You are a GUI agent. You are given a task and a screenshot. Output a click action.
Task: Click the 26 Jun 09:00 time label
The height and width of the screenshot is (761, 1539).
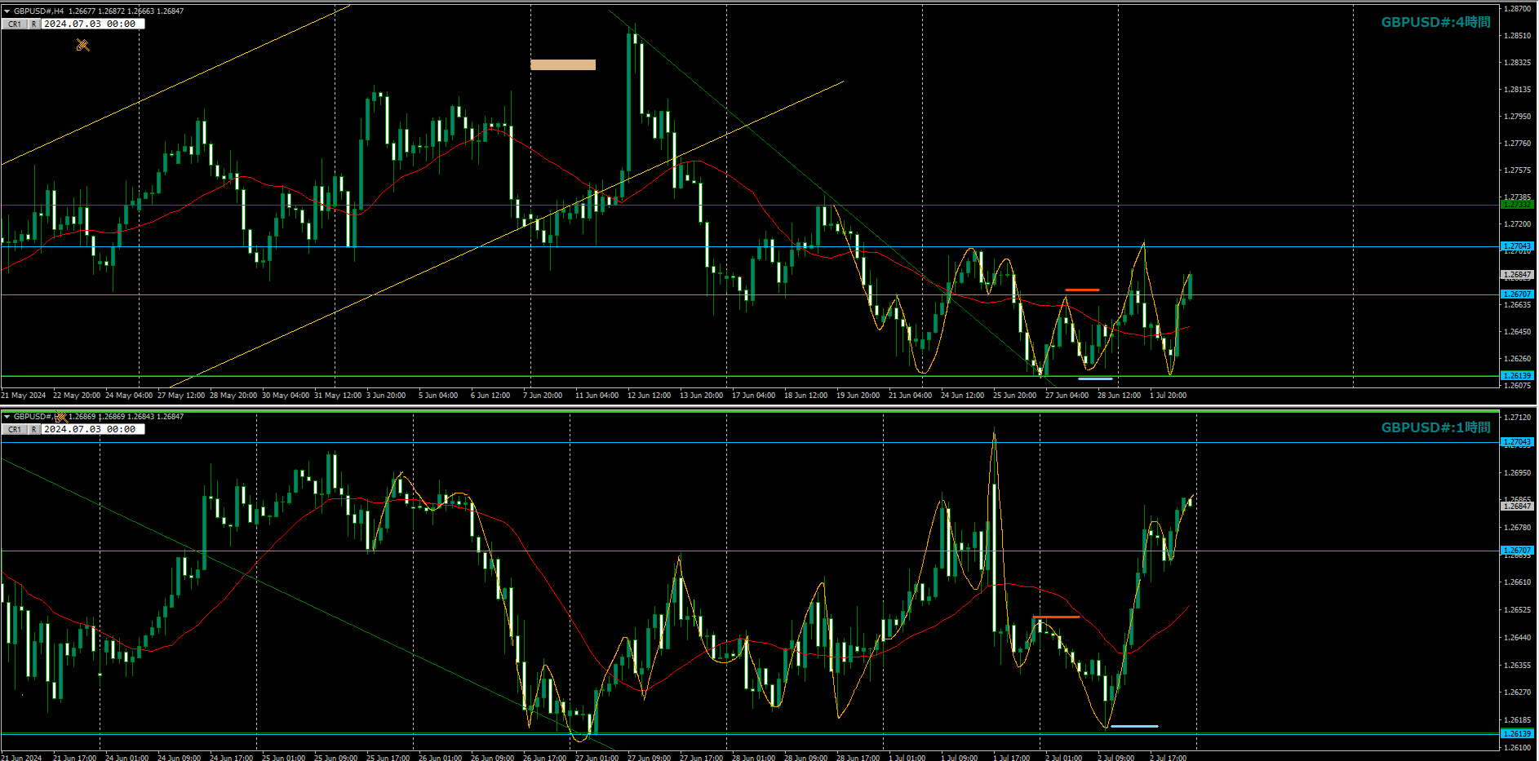(x=493, y=758)
